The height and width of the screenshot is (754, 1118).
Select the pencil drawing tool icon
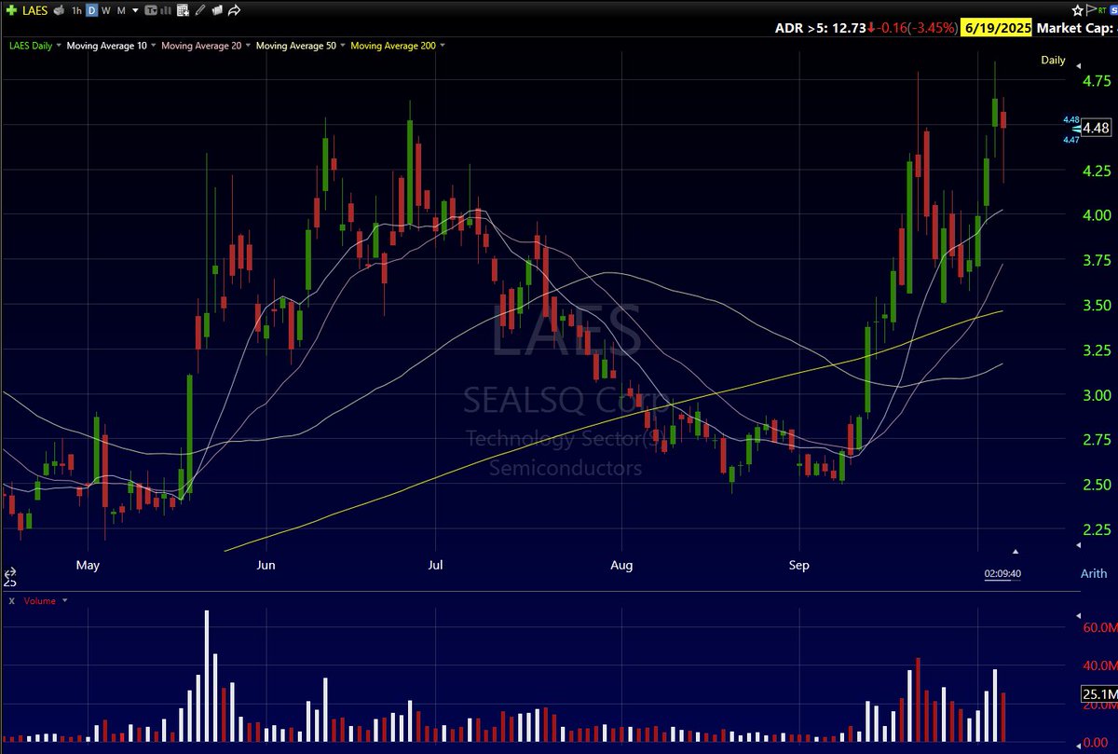point(200,10)
